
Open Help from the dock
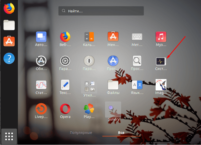click(x=9, y=58)
